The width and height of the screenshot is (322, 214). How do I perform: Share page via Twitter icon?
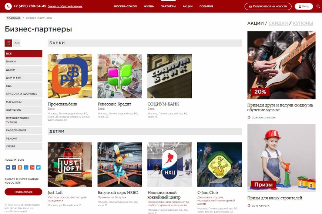tap(38, 167)
